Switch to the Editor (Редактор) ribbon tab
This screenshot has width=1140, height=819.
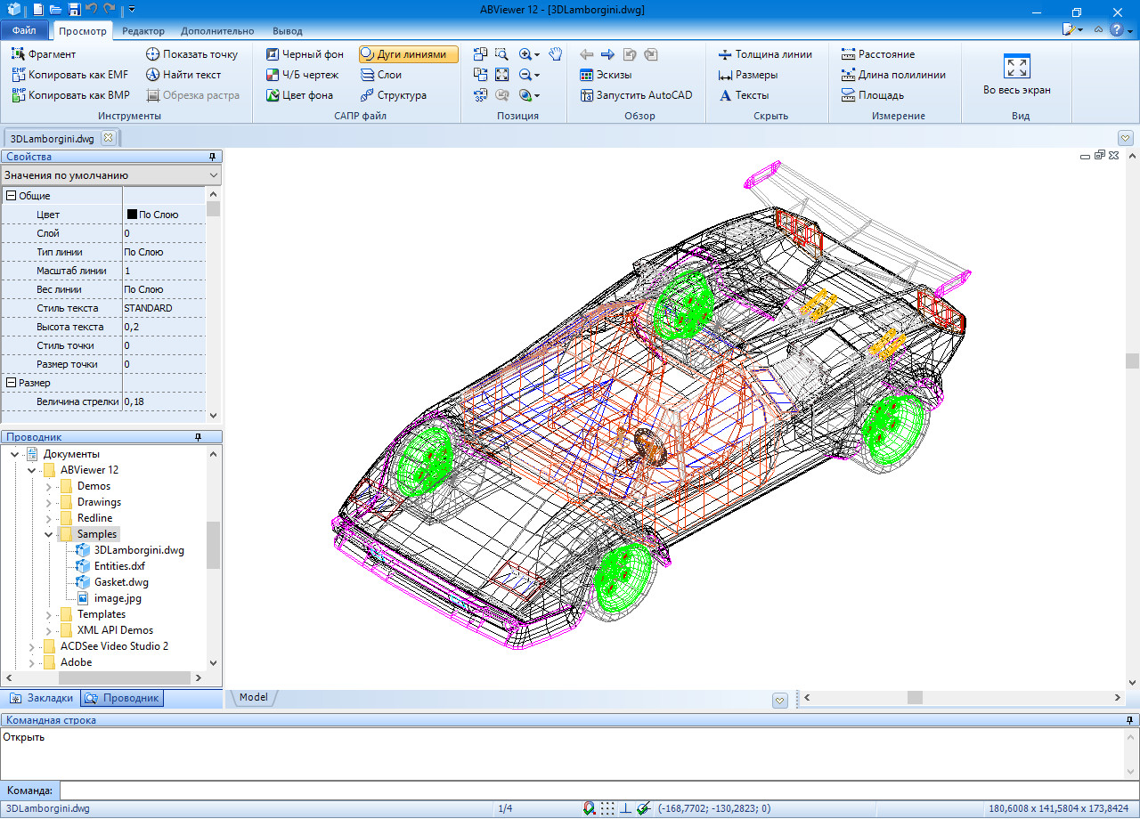142,31
